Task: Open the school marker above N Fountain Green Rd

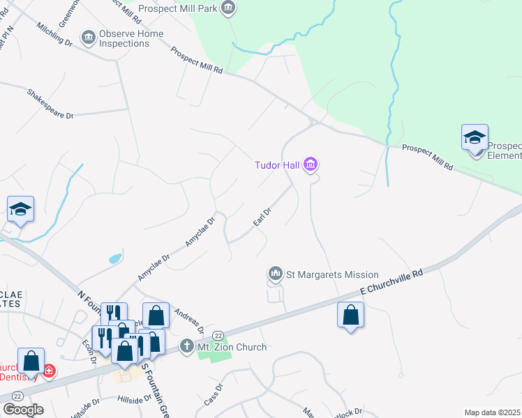Action: click(x=20, y=210)
